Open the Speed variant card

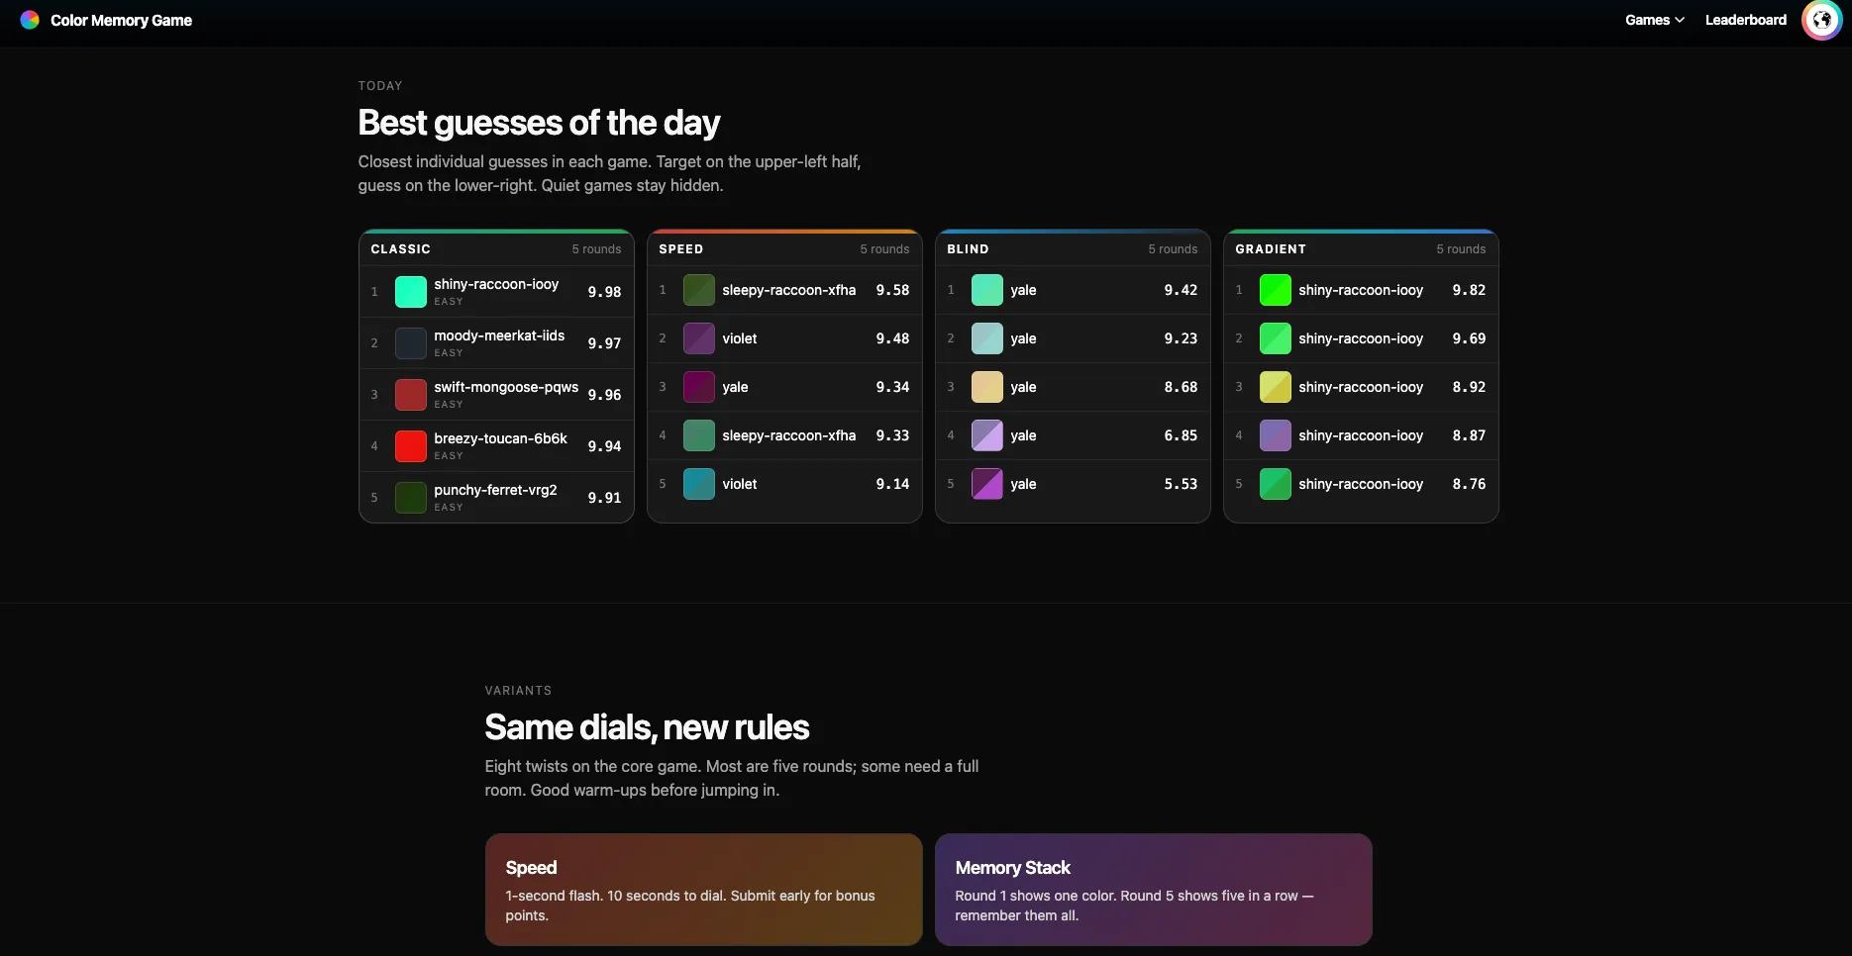[703, 889]
